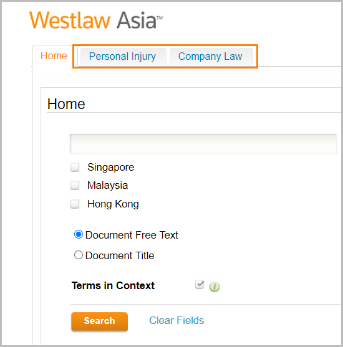
Task: Toggle the Terms in Context checkbox
Action: coord(200,285)
